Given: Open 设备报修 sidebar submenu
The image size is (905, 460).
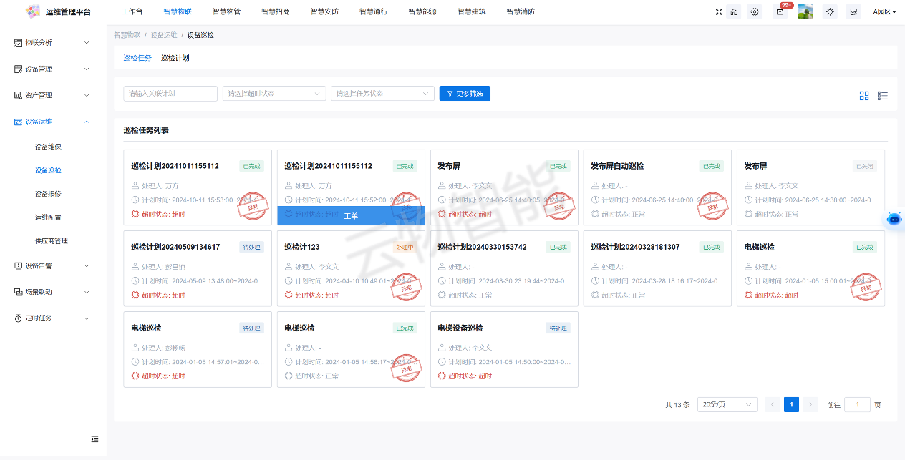Looking at the screenshot, I should (x=48, y=194).
